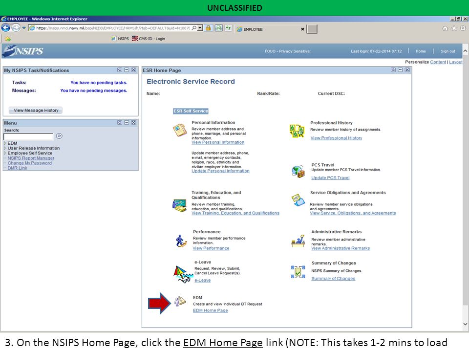Click the Menu search input field

(28, 136)
